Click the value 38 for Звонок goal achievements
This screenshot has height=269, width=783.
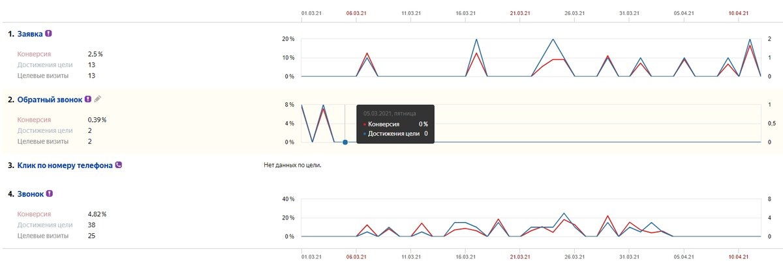(91, 225)
